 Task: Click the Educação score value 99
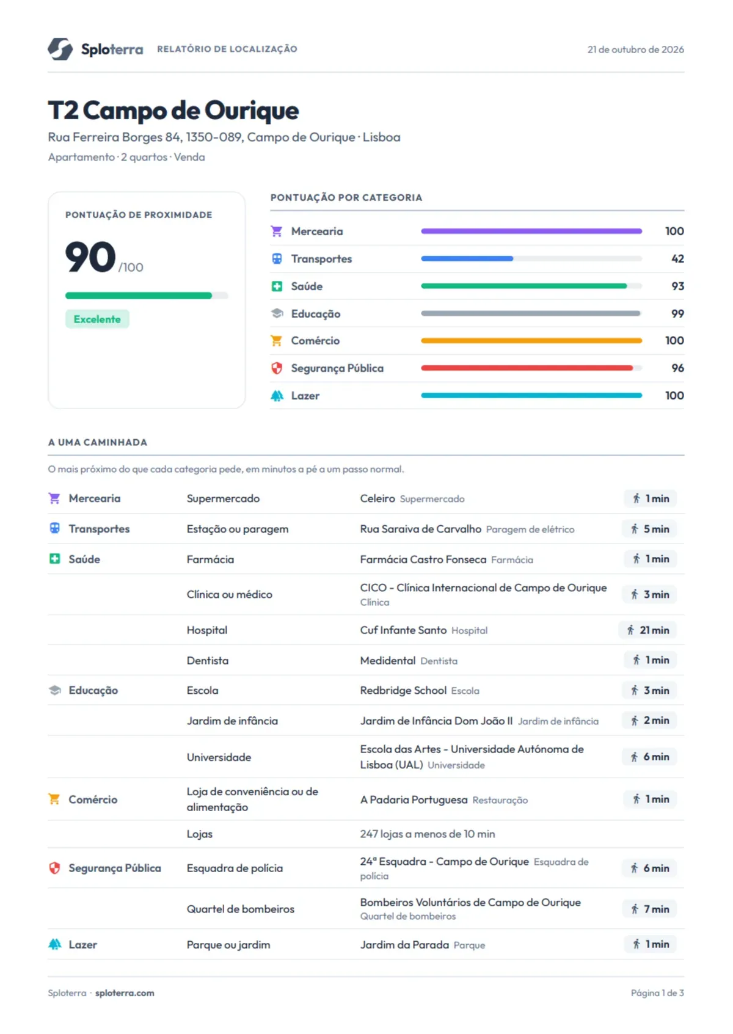pos(677,313)
